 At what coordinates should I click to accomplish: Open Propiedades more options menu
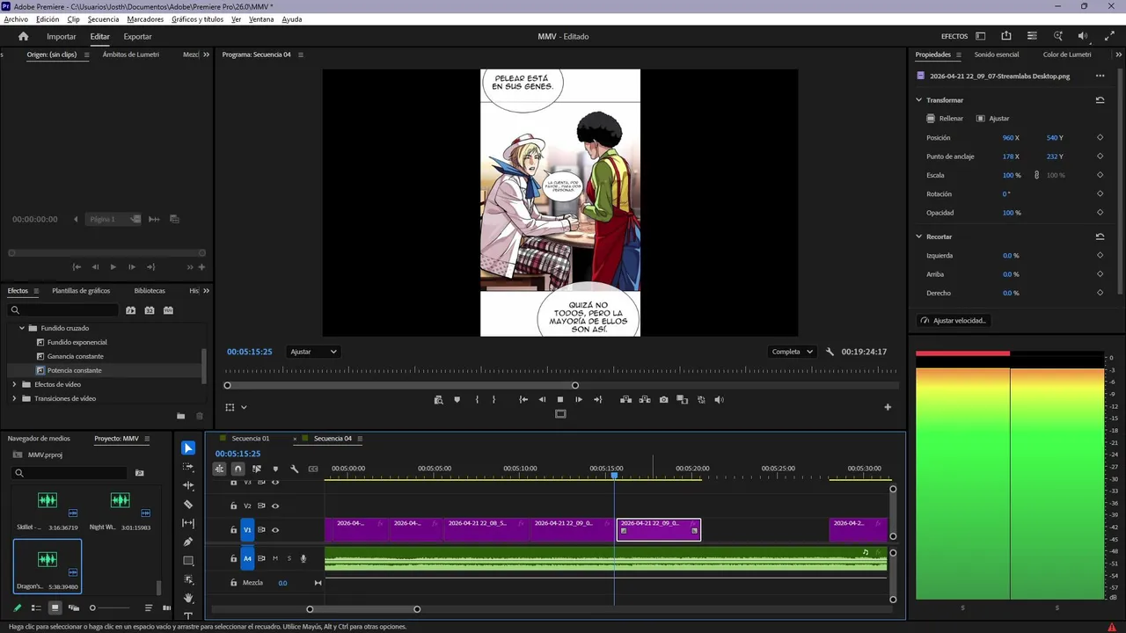(1100, 76)
